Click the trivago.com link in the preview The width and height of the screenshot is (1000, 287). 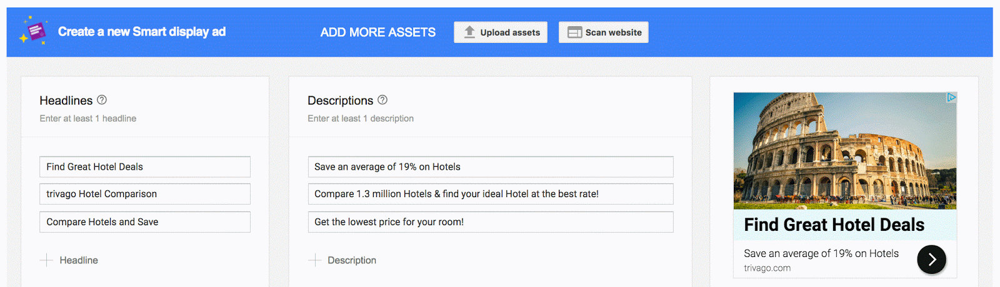click(x=767, y=268)
